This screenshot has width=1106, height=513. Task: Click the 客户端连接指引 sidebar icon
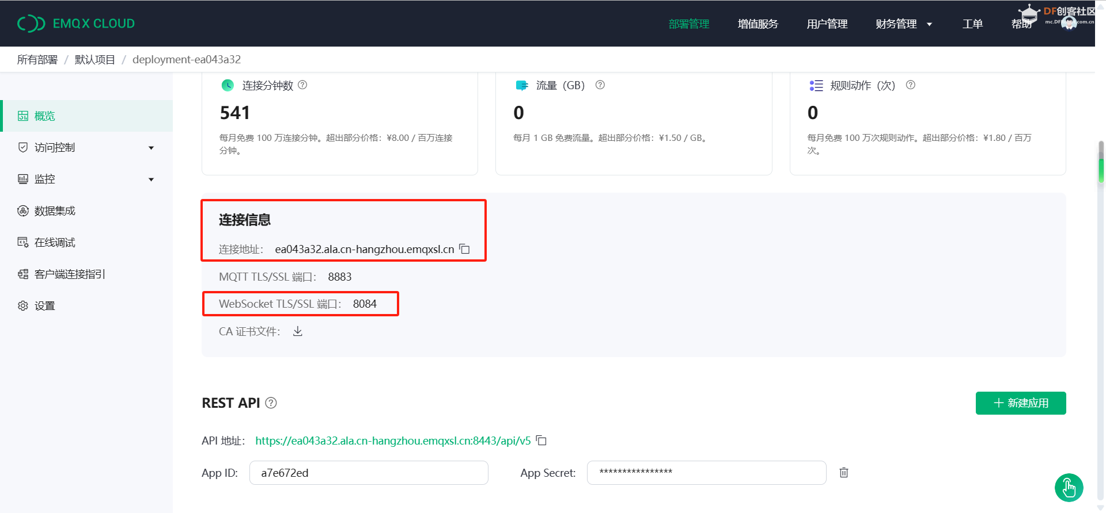(x=23, y=274)
